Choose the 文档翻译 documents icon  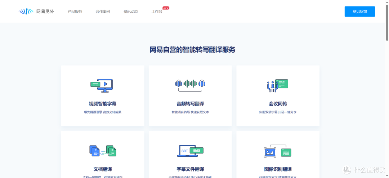(103, 151)
